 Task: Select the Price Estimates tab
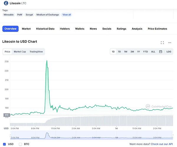tap(157, 29)
